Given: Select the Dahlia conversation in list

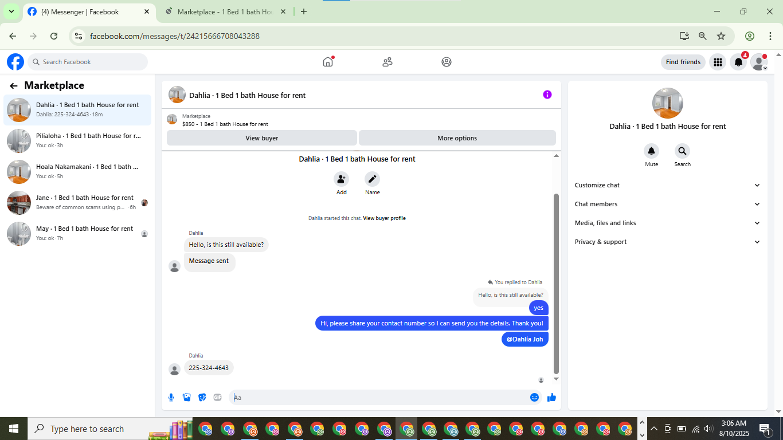Looking at the screenshot, I should coord(77,109).
